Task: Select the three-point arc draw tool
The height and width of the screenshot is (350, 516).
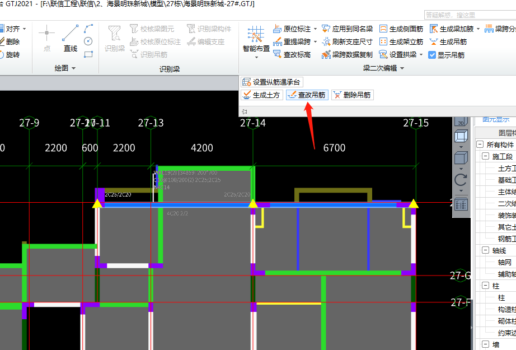Action: click(88, 29)
